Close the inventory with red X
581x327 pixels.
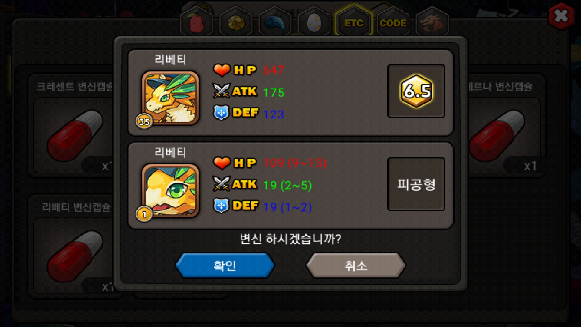(561, 16)
